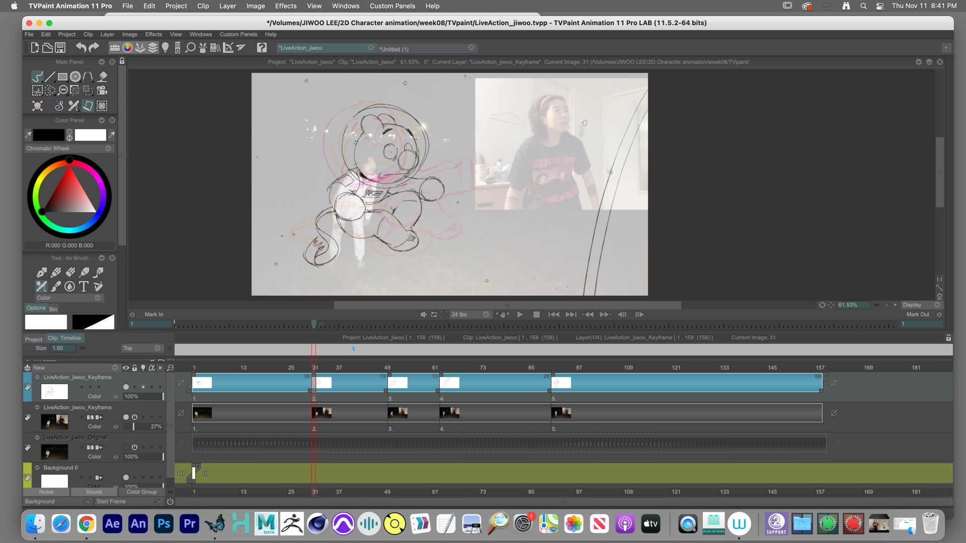Select the straight line tool
This screenshot has height=543, width=966.
point(50,77)
